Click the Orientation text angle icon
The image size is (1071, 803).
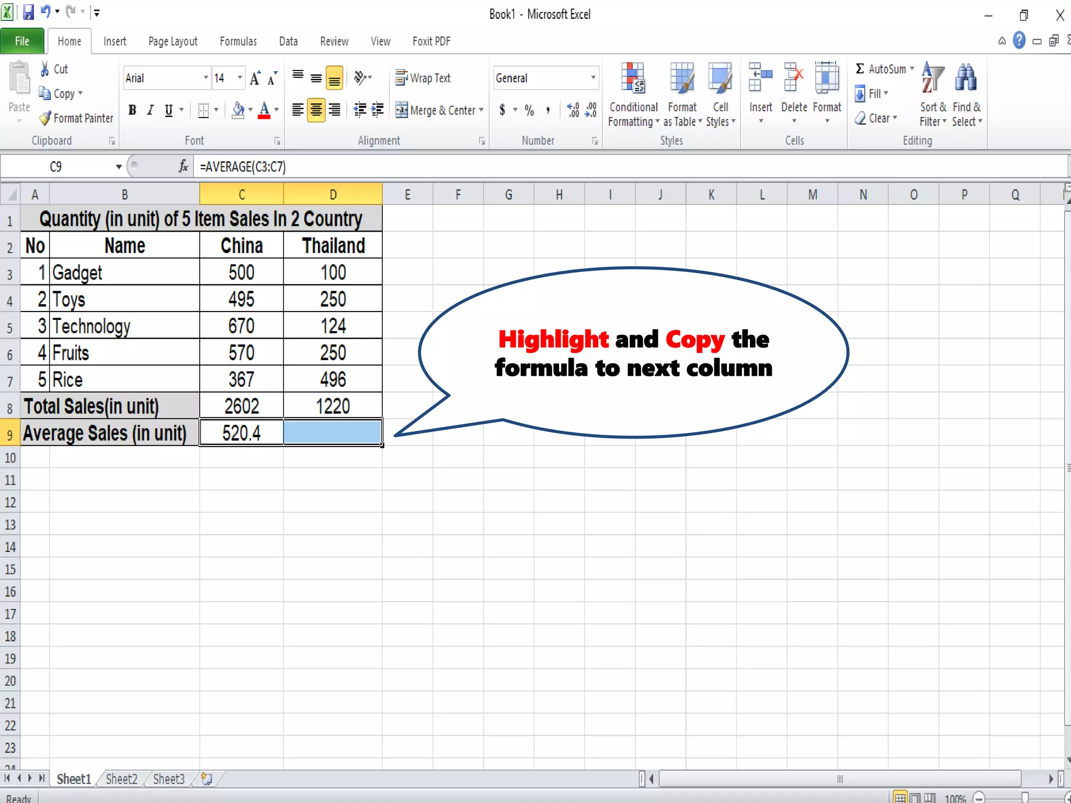click(x=360, y=78)
